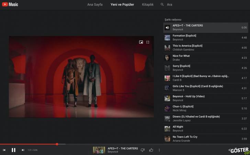250x155 pixels.
Task: Open Beyoncé artist link in player bar
Action: (113, 152)
